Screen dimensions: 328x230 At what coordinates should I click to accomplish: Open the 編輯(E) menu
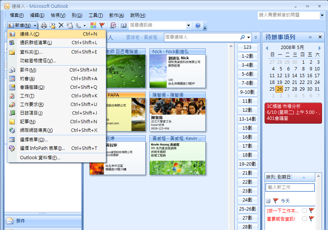tap(37, 15)
